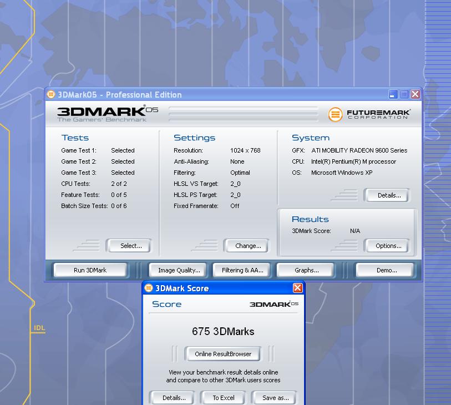The image size is (451, 405).
Task: Click the 'Feature Tests:' label
Action: point(80,195)
